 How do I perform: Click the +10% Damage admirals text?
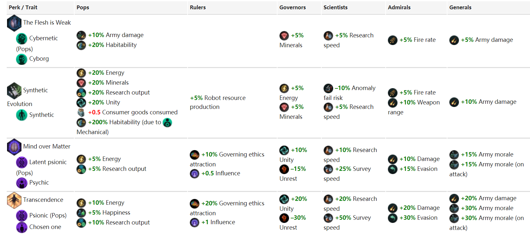(420, 159)
